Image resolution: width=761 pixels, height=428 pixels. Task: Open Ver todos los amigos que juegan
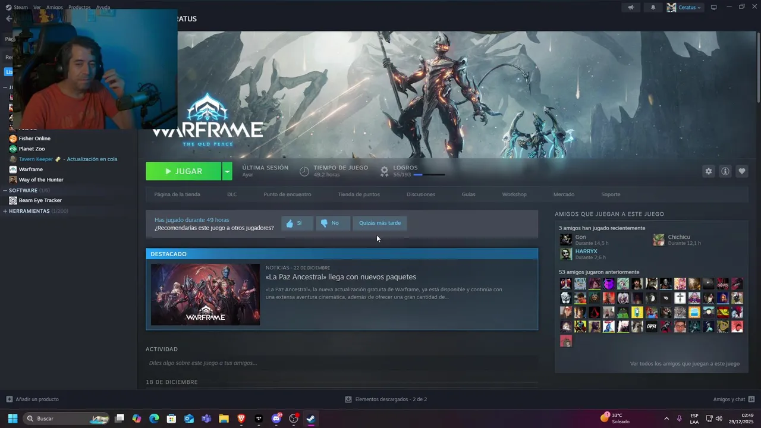684,363
